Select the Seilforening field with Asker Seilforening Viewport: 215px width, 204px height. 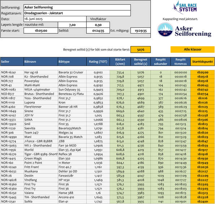[77, 7]
